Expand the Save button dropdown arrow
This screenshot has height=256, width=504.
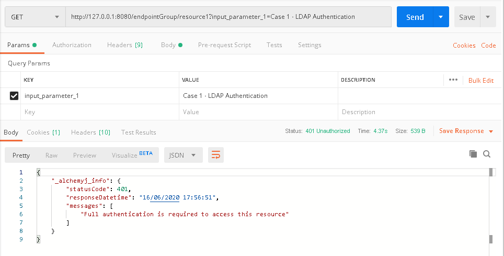tap(488, 17)
